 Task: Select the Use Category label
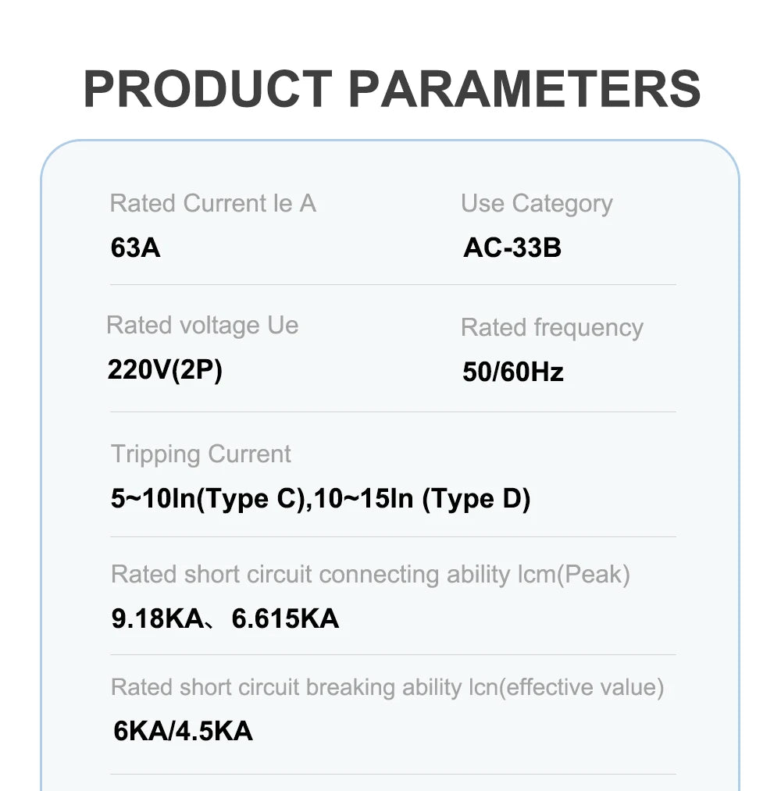click(x=537, y=205)
